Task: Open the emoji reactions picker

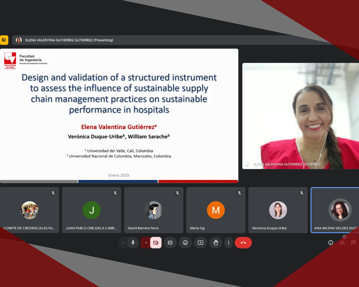Action: 185,243
